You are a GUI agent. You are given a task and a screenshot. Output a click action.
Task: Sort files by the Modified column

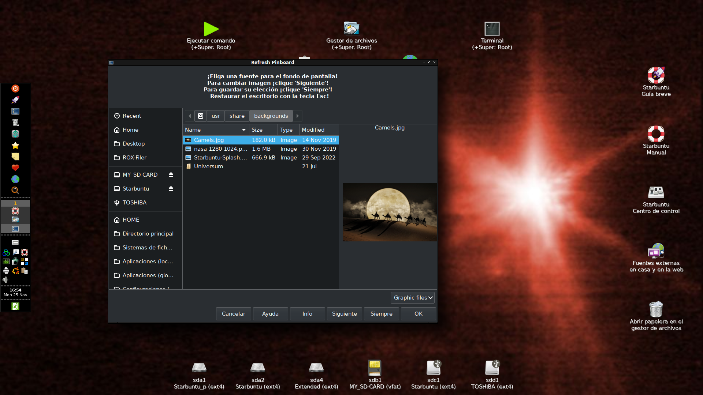click(x=319, y=130)
